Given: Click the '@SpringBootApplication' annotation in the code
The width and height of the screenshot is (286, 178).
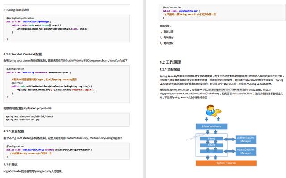Looking at the screenshot, I should 20,18.
